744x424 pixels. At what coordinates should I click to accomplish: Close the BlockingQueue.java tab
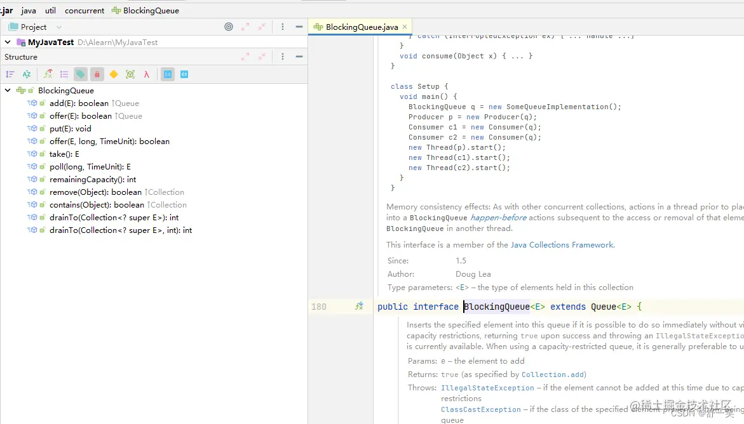(x=405, y=27)
